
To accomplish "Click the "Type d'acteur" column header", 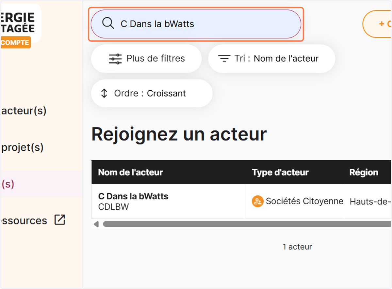I will [280, 172].
